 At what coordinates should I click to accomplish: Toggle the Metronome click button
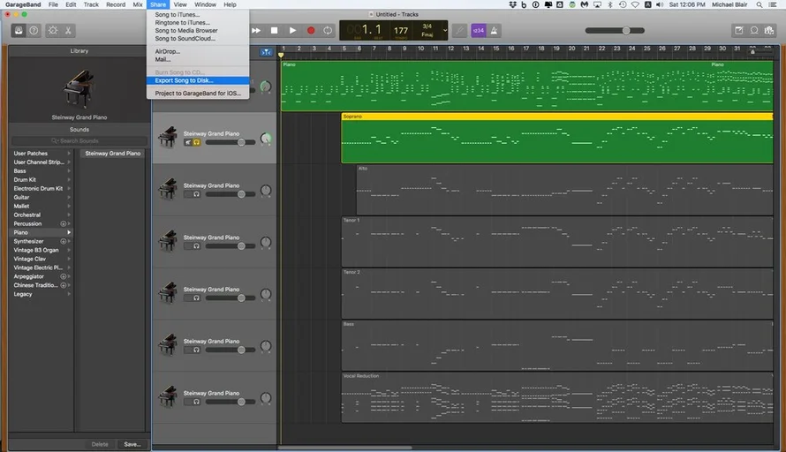(494, 31)
